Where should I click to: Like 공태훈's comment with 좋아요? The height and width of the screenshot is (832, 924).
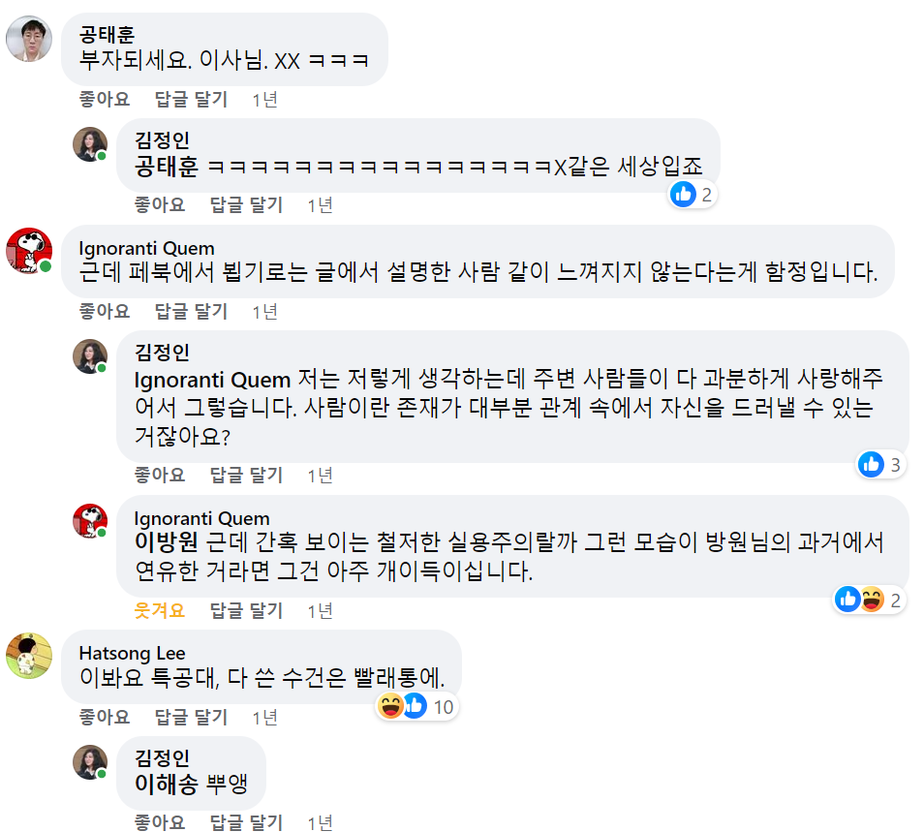pyautogui.click(x=104, y=100)
